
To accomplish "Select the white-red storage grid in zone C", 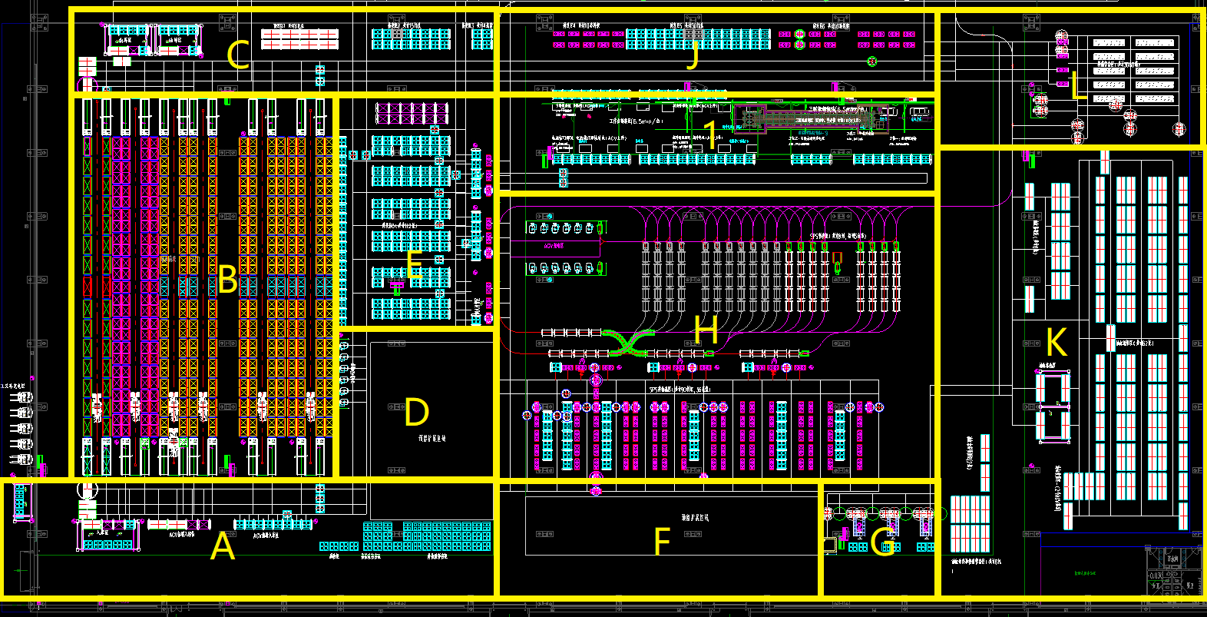I will pos(299,39).
